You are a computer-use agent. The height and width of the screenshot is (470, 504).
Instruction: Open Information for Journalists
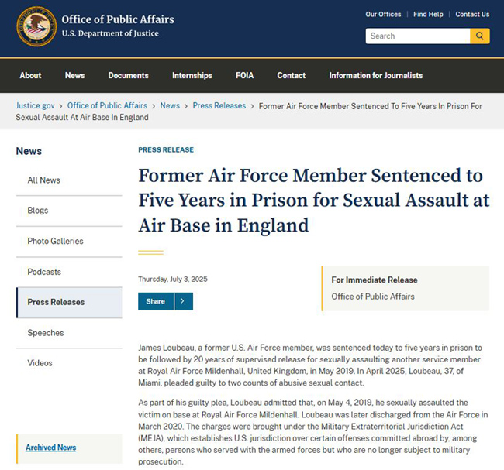pos(376,75)
